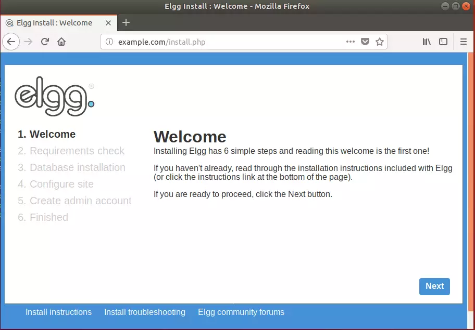This screenshot has height=330, width=475.
Task: Click the Next button
Action: (434, 286)
